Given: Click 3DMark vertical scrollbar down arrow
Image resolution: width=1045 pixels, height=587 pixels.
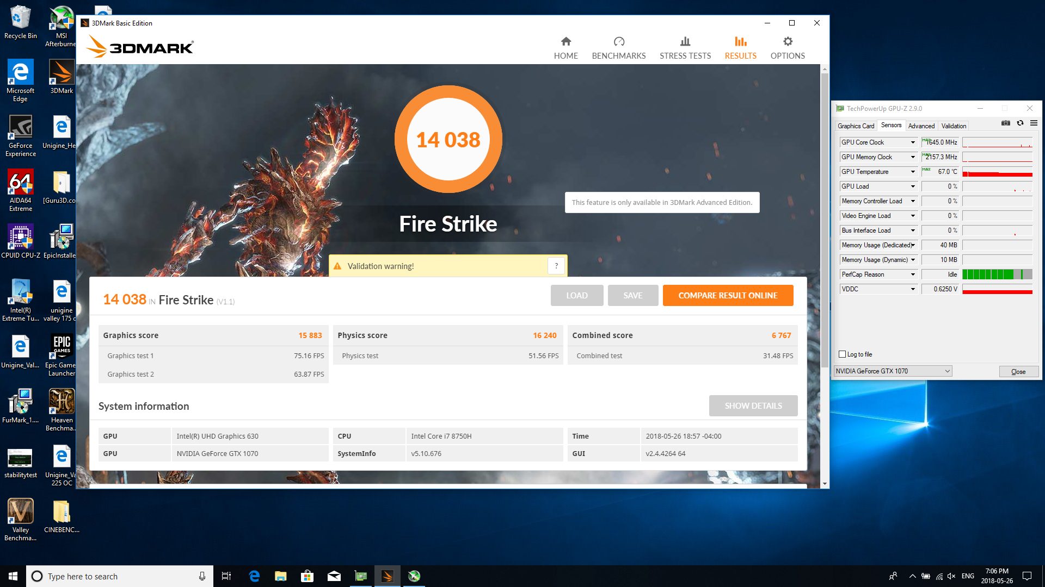Looking at the screenshot, I should 825,484.
